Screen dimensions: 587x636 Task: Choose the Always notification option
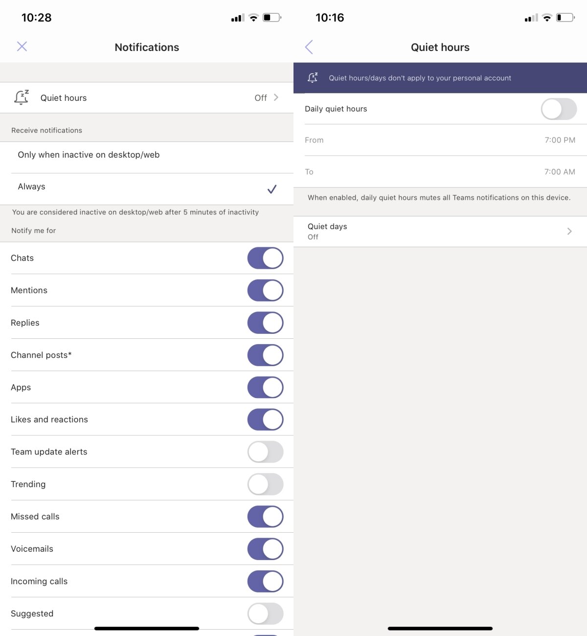coord(32,187)
